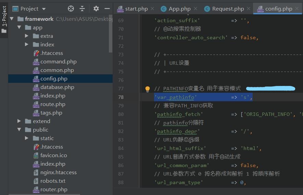Expand the static folder arrow
The height and width of the screenshot is (195, 303).
pyautogui.click(x=27, y=138)
